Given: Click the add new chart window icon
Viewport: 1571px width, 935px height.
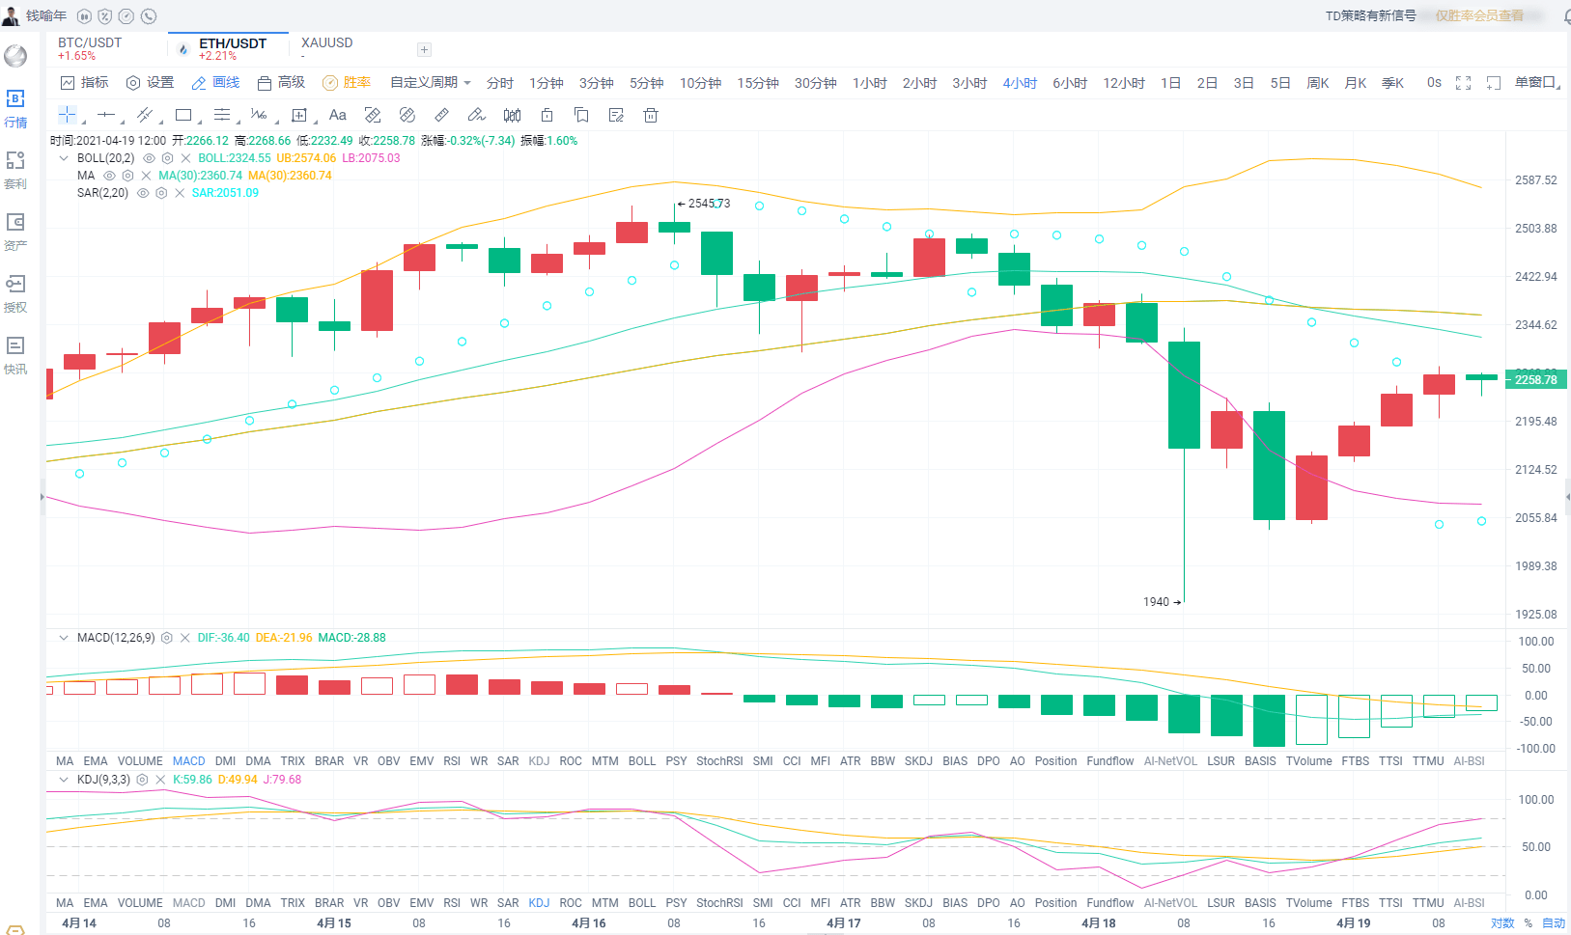Looking at the screenshot, I should 1494,83.
